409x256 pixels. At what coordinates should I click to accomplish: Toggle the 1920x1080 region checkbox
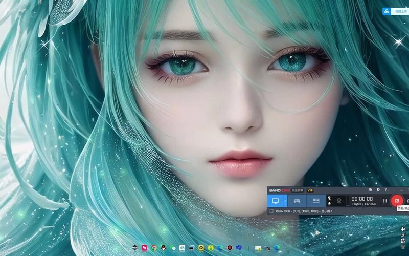(271, 211)
